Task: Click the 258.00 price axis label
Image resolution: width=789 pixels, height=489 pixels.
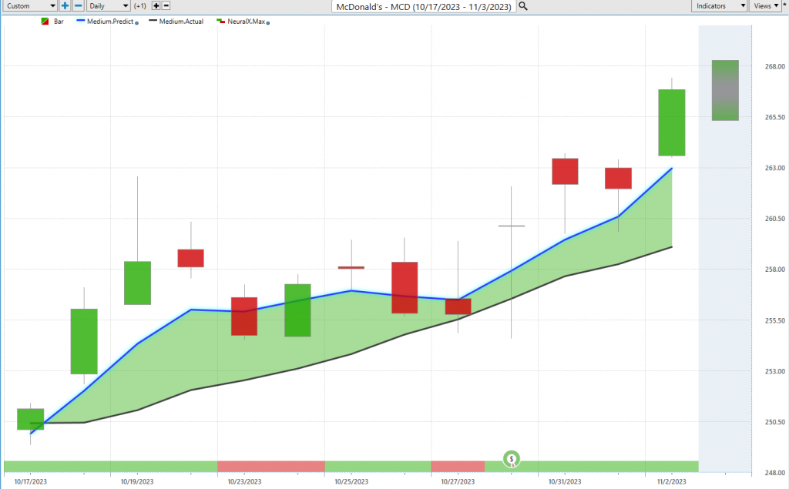Action: click(x=775, y=270)
